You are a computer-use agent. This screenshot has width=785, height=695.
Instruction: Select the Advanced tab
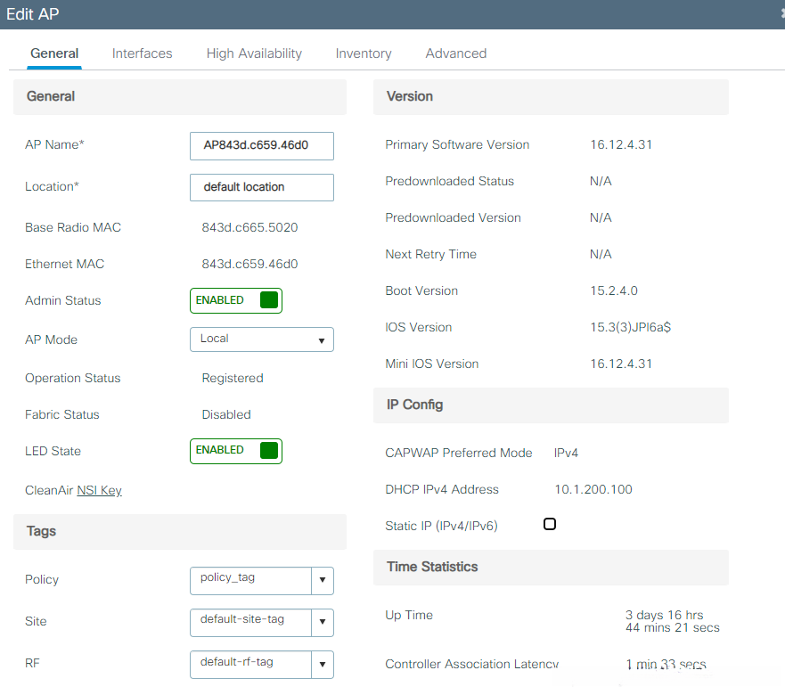[455, 53]
